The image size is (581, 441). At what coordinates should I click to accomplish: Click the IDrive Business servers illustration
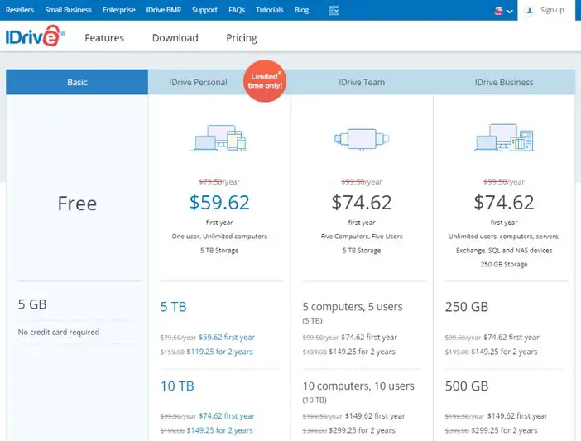(x=504, y=137)
